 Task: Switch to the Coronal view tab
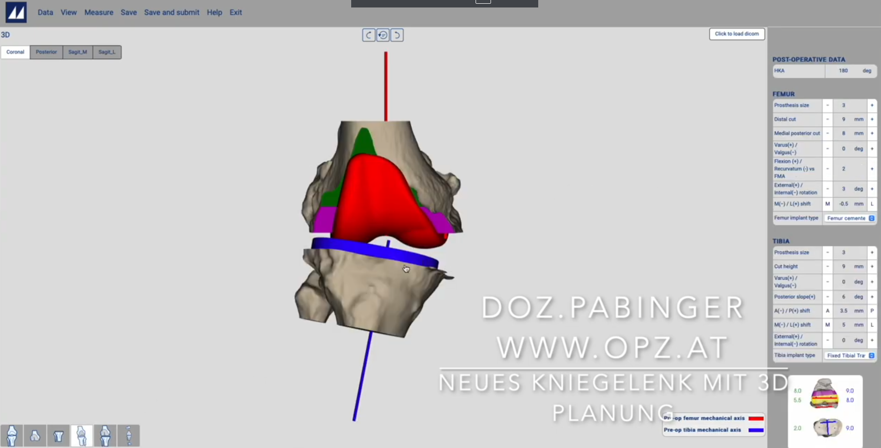15,52
